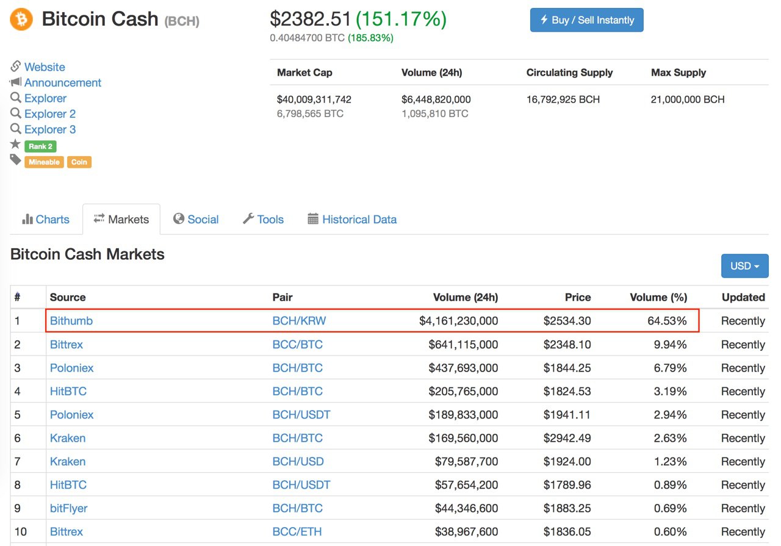Click the 21,000,000 BCH max supply value

(688, 99)
